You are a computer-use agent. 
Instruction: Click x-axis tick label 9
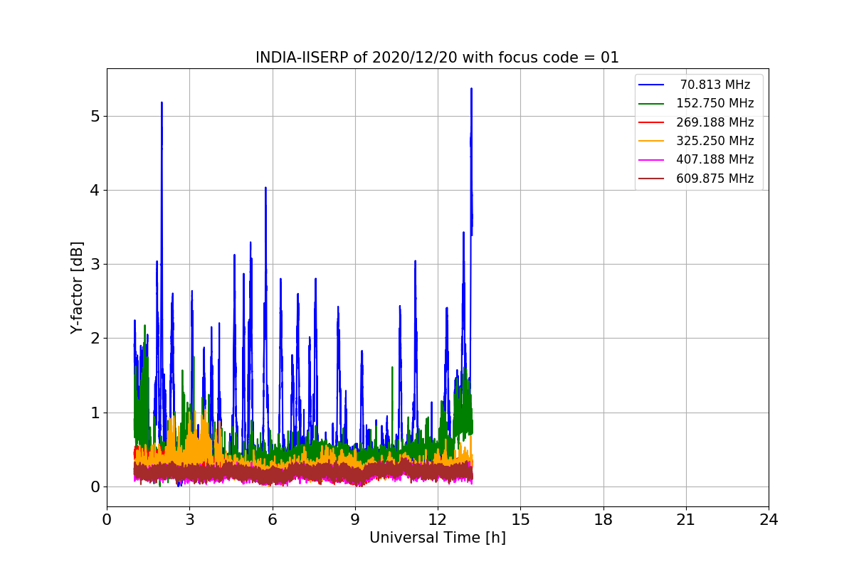tap(355, 520)
